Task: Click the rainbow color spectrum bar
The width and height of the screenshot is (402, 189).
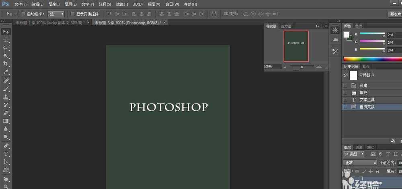Action: 372,59
